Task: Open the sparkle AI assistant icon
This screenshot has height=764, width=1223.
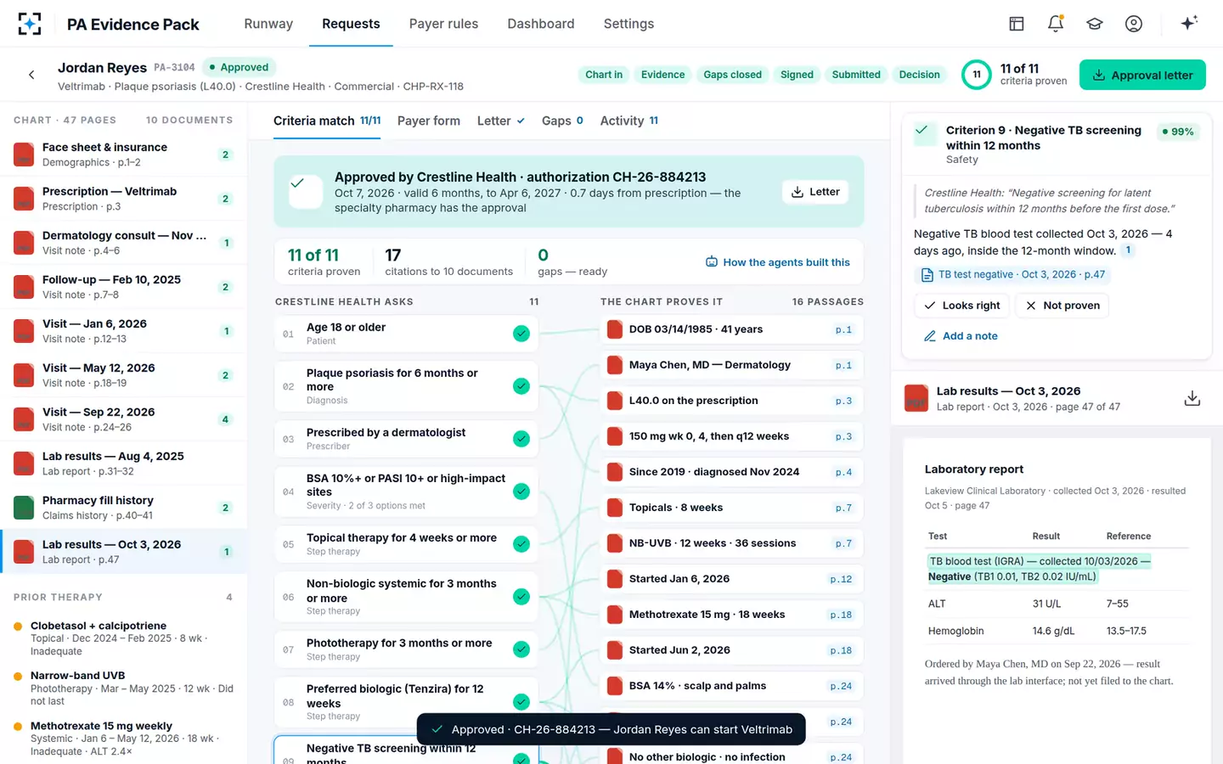Action: (1189, 23)
